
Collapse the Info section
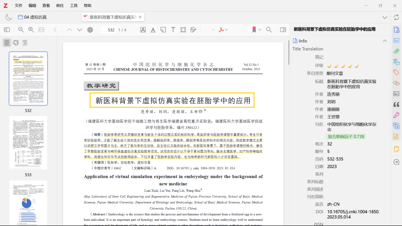click(x=385, y=41)
